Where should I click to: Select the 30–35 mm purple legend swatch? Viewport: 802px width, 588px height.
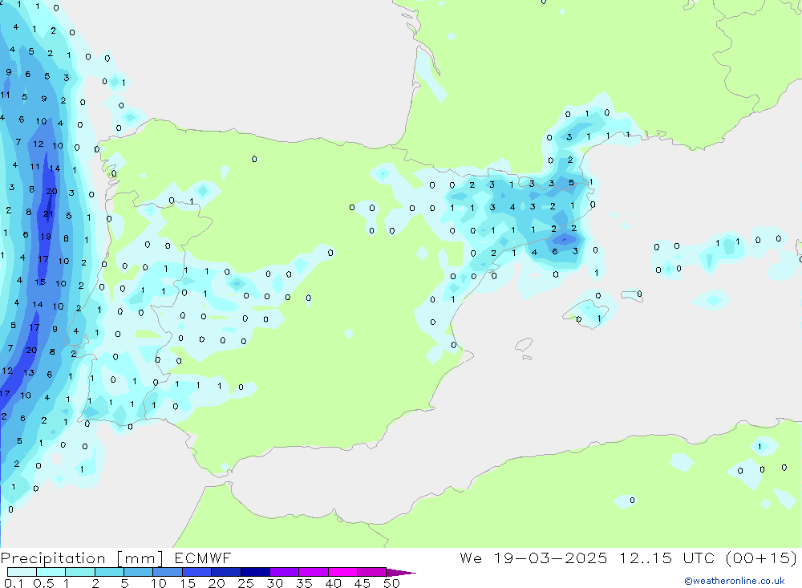pos(284,572)
